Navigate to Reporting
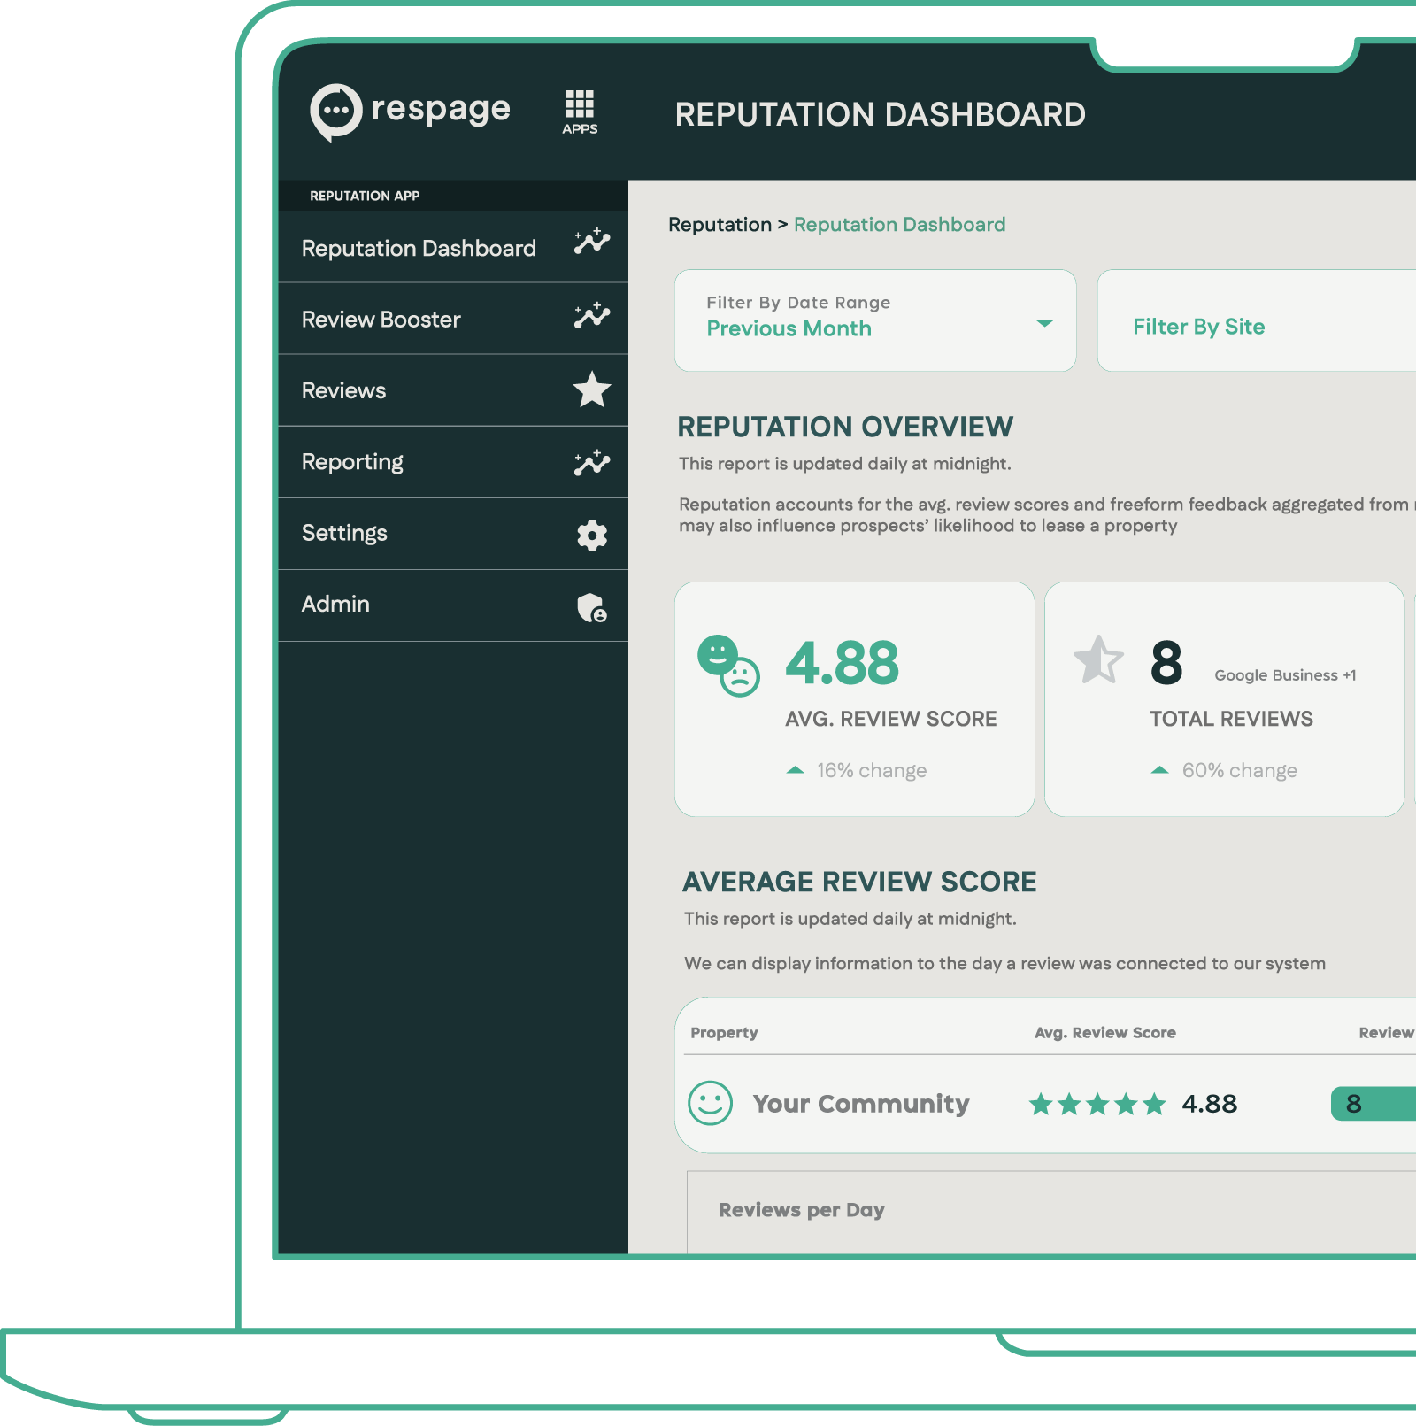The image size is (1416, 1426). (x=453, y=462)
